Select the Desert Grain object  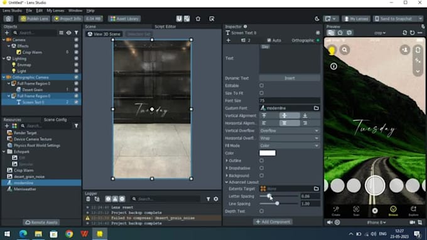point(32,90)
